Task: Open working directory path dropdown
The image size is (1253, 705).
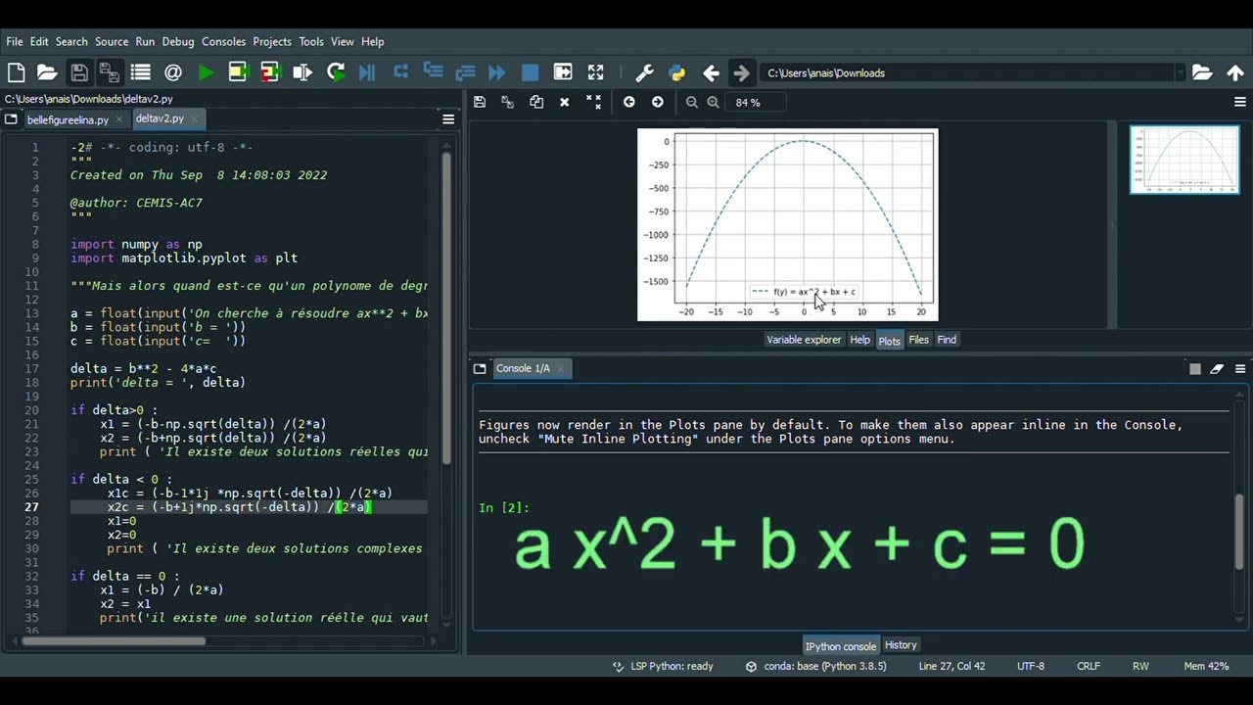Action: (1180, 72)
